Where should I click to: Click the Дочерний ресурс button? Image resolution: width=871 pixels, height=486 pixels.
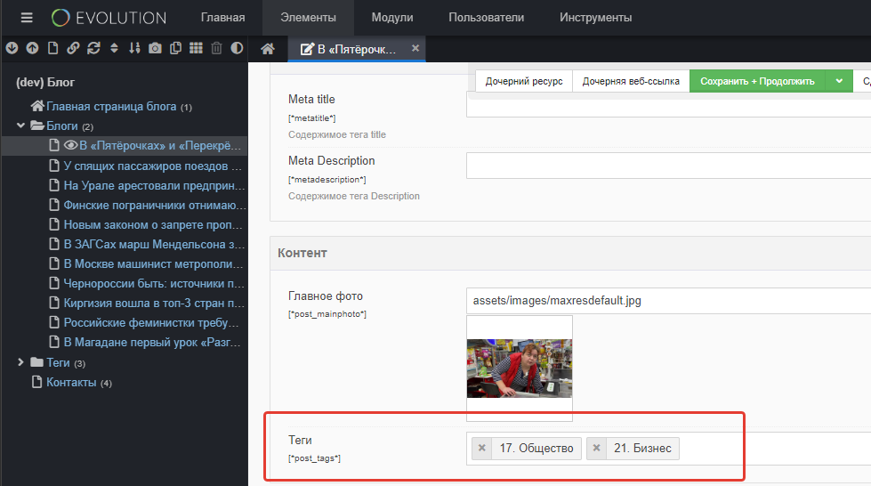pos(524,81)
